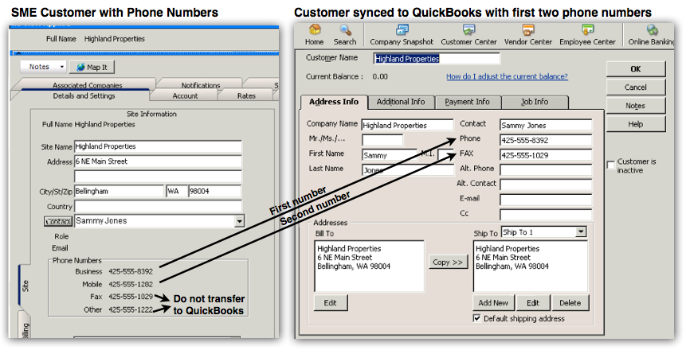The width and height of the screenshot is (686, 350).
Task: Click the Customer Name field
Action: pos(437,59)
